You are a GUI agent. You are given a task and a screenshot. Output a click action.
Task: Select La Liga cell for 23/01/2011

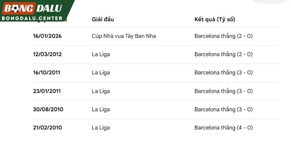[101, 91]
